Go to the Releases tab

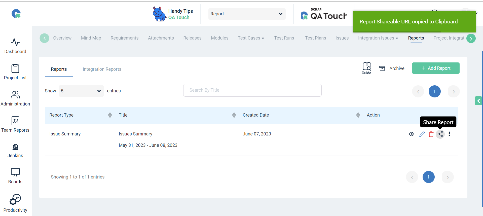(192, 38)
